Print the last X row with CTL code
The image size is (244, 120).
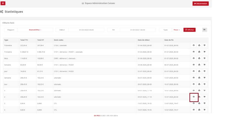[199, 110]
